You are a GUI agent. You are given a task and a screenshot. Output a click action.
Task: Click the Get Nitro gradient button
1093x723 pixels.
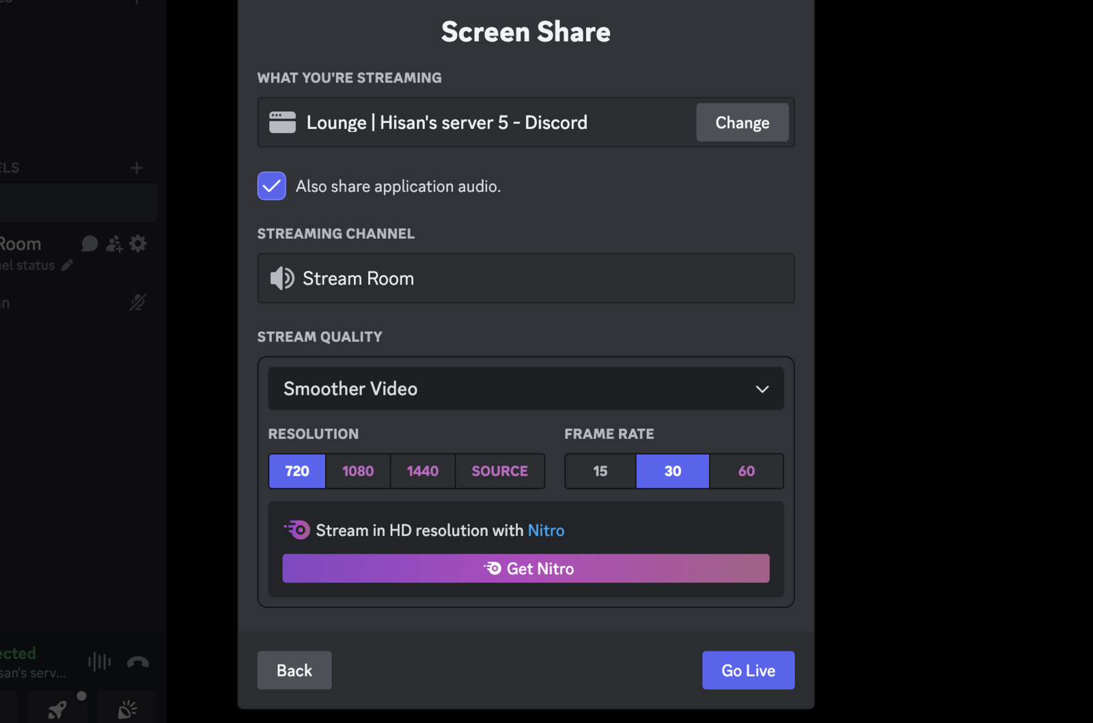(525, 568)
